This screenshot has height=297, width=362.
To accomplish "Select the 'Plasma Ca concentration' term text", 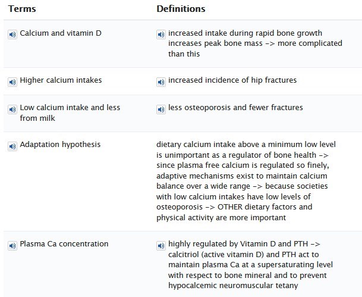I will (64, 244).
